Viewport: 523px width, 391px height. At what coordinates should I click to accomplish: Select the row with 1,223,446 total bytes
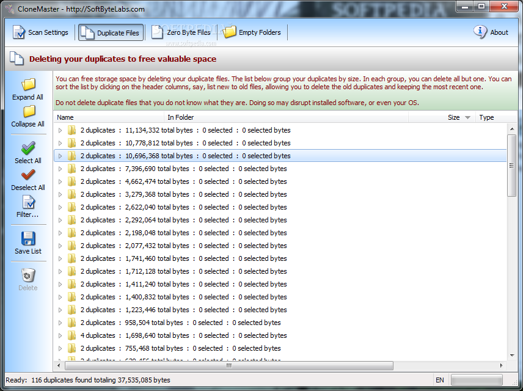click(280, 310)
